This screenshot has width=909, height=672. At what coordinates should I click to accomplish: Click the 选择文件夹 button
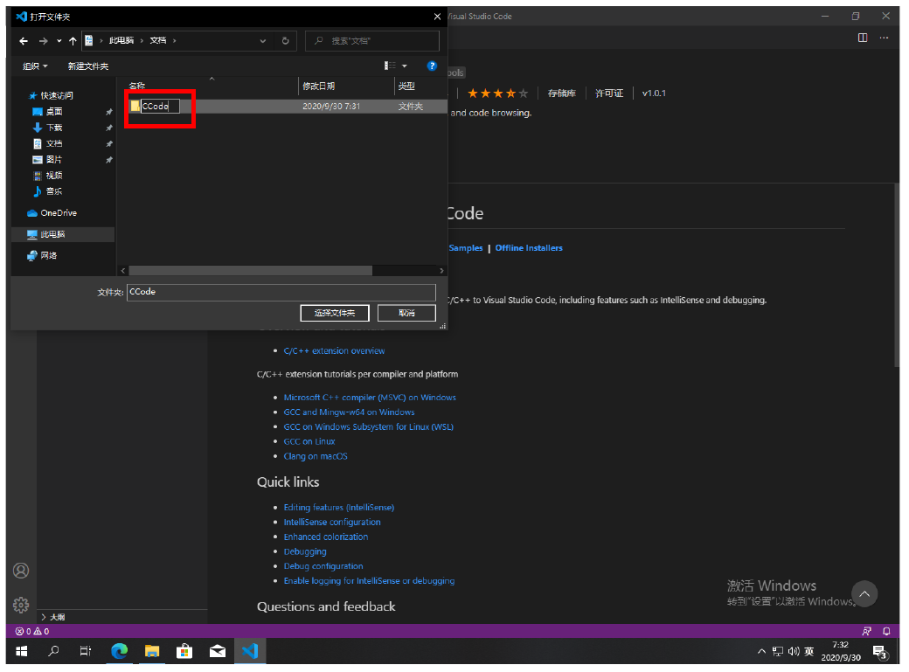click(x=335, y=313)
